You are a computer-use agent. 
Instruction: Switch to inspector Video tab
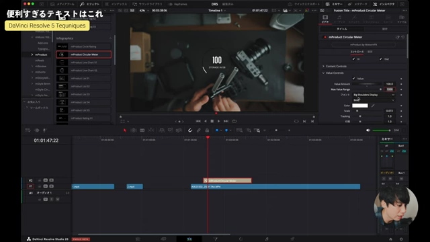tap(325, 19)
